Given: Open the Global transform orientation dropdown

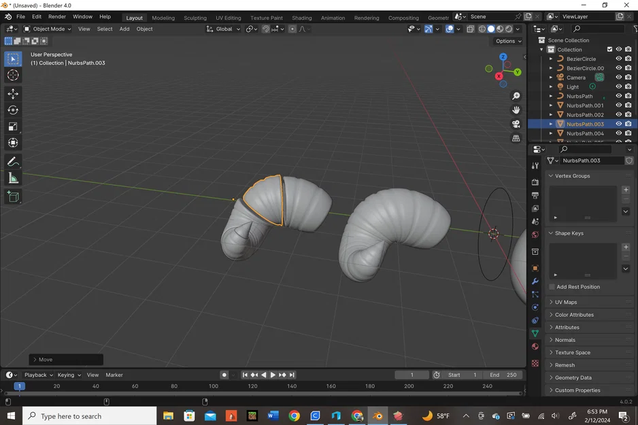Looking at the screenshot, I should [x=223, y=29].
